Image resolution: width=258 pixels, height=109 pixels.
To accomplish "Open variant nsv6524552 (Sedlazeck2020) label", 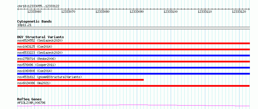I will (40, 40).
